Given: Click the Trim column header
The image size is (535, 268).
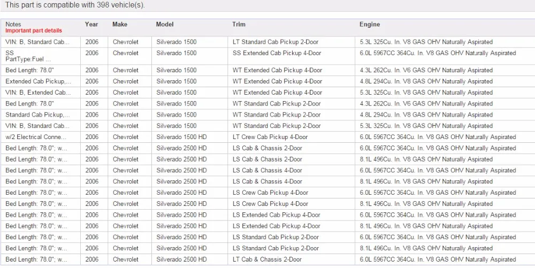Looking at the screenshot, I should (x=239, y=25).
